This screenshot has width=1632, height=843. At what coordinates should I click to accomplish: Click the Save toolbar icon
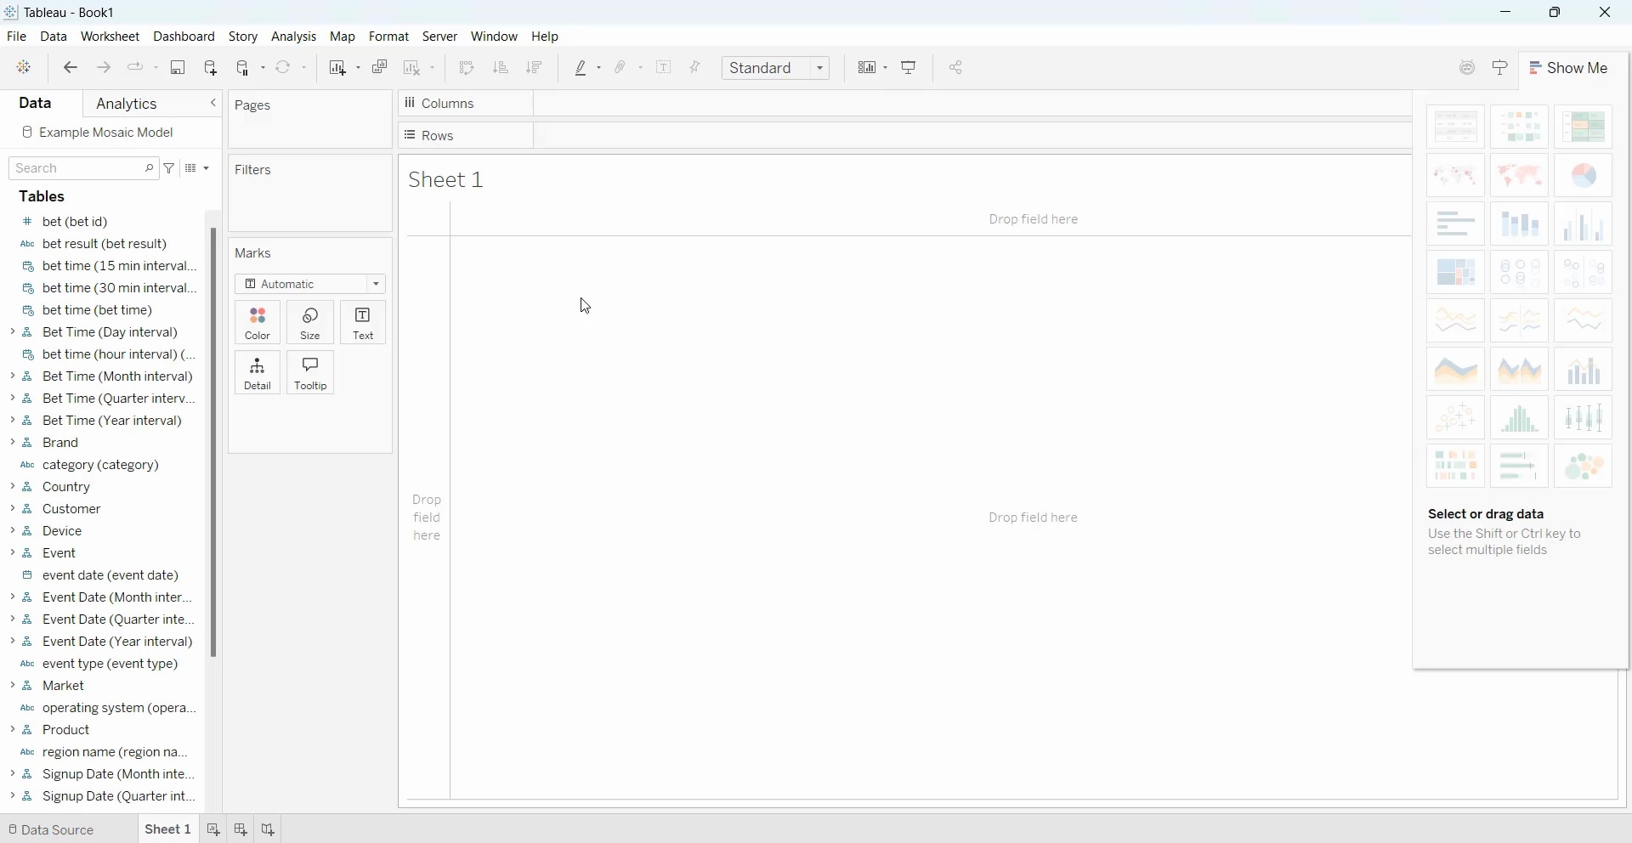click(178, 68)
